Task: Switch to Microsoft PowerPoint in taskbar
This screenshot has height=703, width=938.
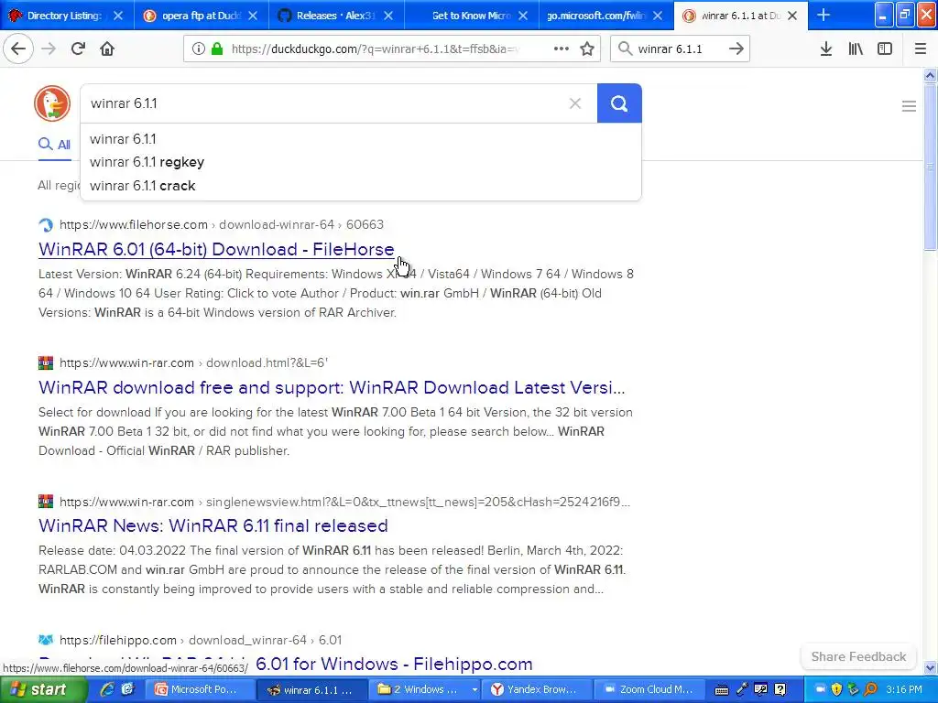Action: [x=199, y=690]
